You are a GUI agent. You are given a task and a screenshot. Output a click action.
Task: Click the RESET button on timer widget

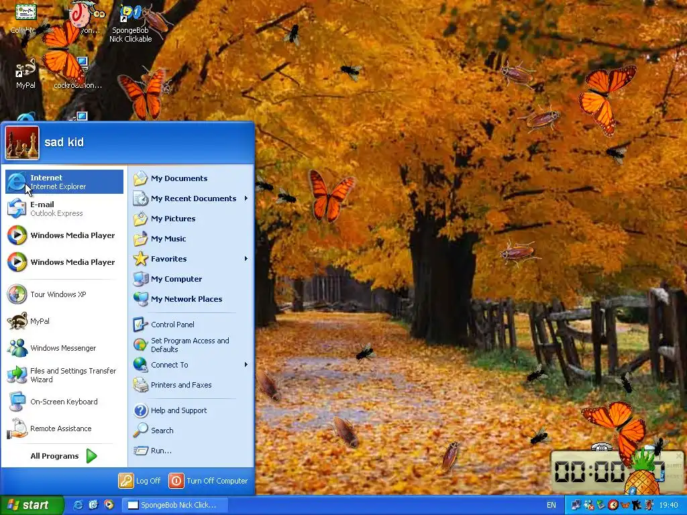(x=674, y=476)
